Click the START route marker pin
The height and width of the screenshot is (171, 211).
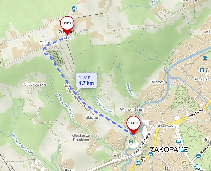[133, 125]
